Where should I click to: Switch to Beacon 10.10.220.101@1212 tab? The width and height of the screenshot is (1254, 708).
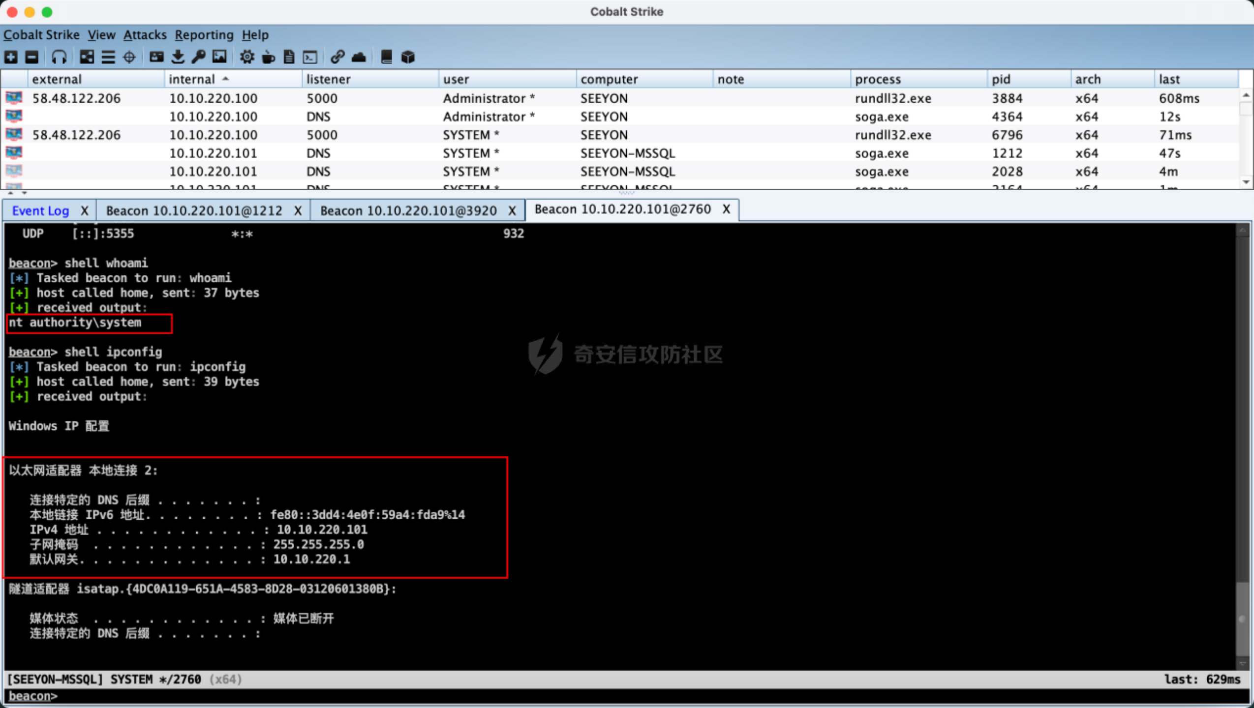(194, 211)
